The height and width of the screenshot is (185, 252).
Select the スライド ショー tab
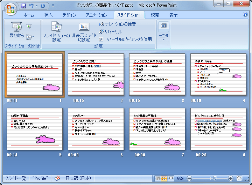(x=129, y=15)
